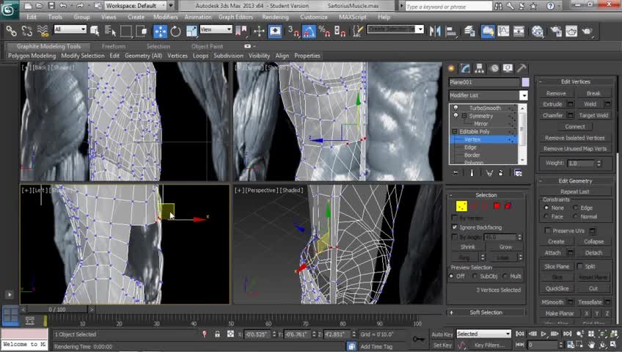Viewport: 622px width, 352px height.
Task: Click the Target Weld button
Action: pyautogui.click(x=593, y=115)
